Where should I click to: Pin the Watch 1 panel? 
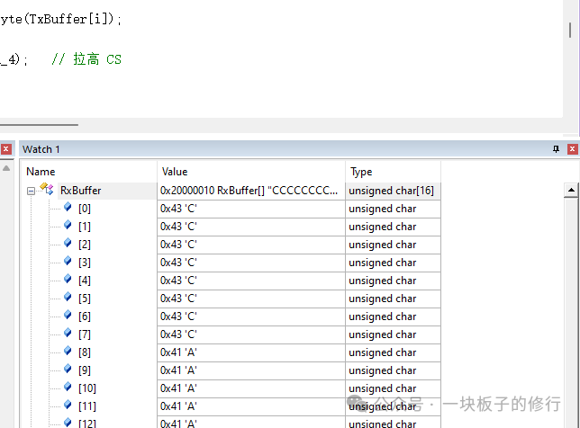[556, 149]
